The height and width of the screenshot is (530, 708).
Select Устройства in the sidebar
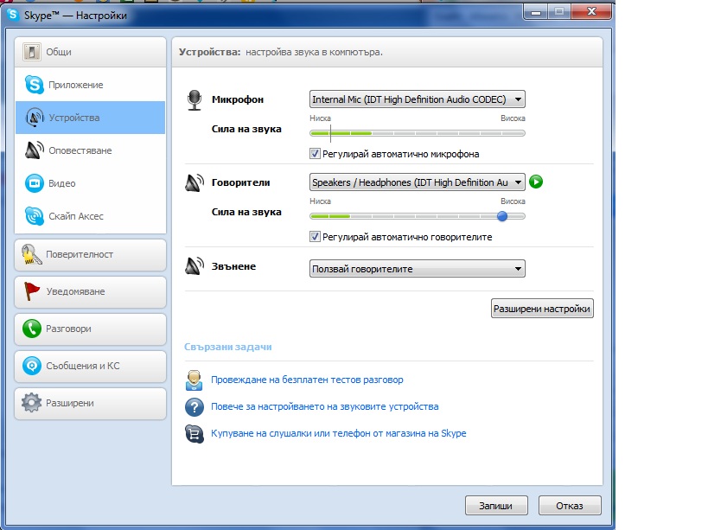click(x=90, y=118)
